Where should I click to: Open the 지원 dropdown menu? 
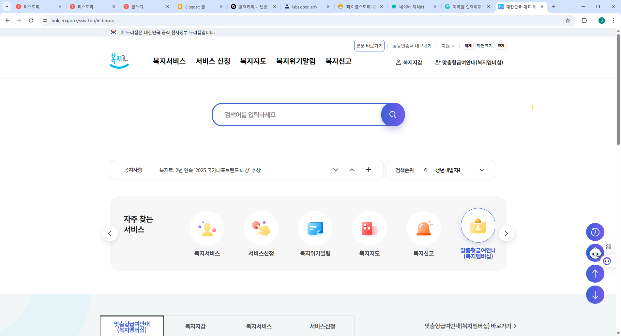(447, 46)
